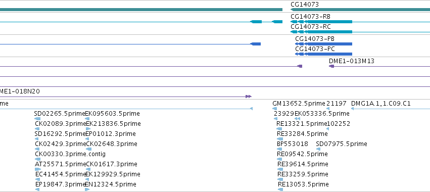Click the SD02265.5prime EST arrow glyph
Screen dimensions: 430x192
point(37,119)
